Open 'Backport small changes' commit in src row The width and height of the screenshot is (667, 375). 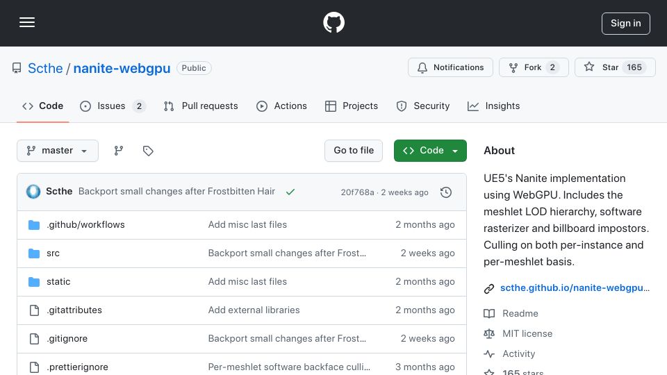coord(287,253)
